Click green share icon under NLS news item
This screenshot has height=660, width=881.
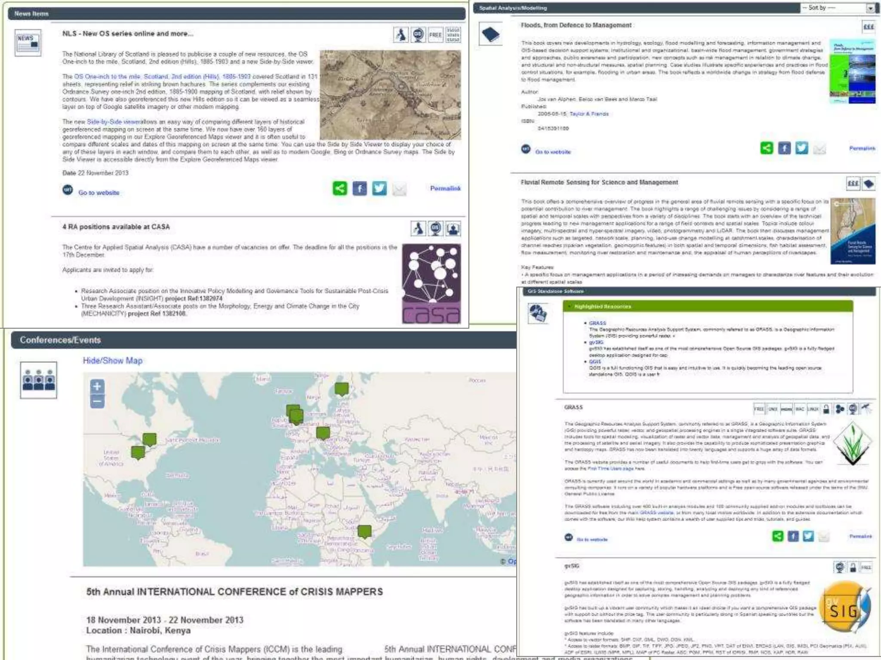pos(340,189)
